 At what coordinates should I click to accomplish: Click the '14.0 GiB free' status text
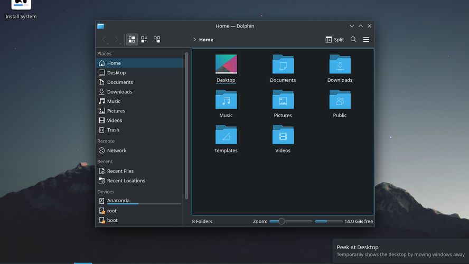point(359,222)
